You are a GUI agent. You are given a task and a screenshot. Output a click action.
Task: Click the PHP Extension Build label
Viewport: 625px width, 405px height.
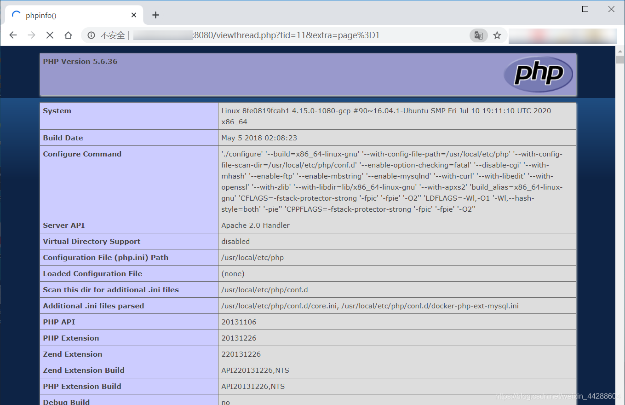pyautogui.click(x=82, y=387)
